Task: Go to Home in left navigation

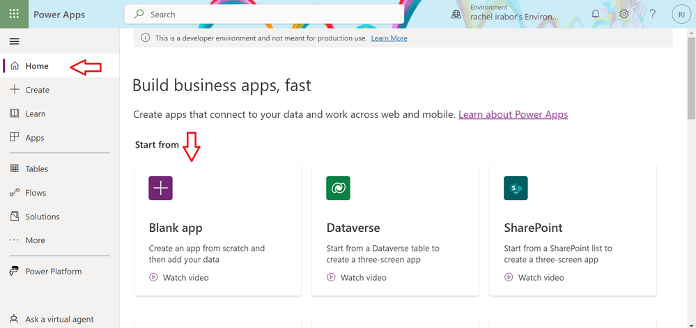Action: pyautogui.click(x=59, y=65)
